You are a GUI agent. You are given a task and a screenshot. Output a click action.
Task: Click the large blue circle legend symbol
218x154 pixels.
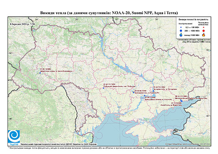pos(181,31)
